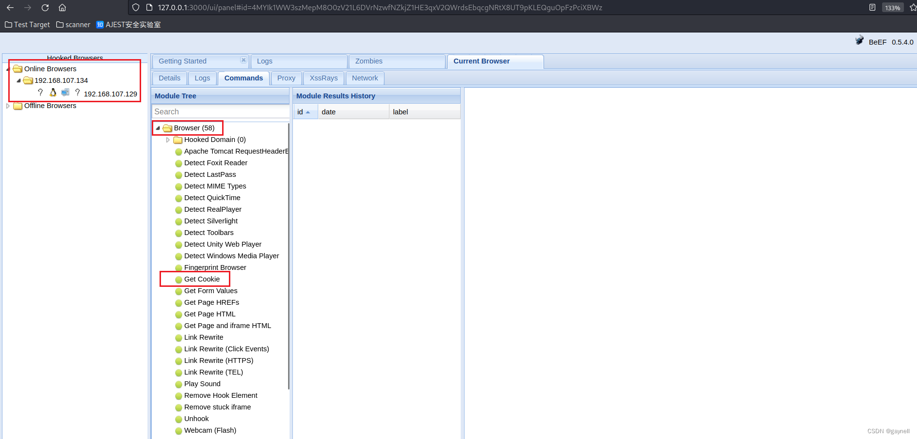917x439 pixels.
Task: Select the Commands sub-tab
Action: click(x=243, y=78)
